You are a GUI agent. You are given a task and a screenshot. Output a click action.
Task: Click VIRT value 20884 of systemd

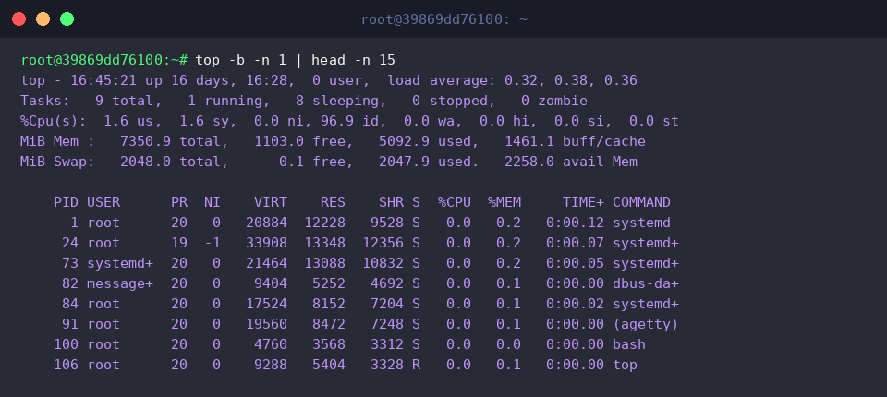coord(266,223)
